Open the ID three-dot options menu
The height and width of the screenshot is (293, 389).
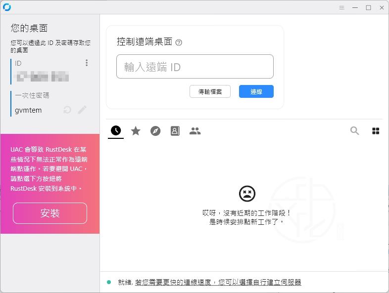[x=87, y=63]
